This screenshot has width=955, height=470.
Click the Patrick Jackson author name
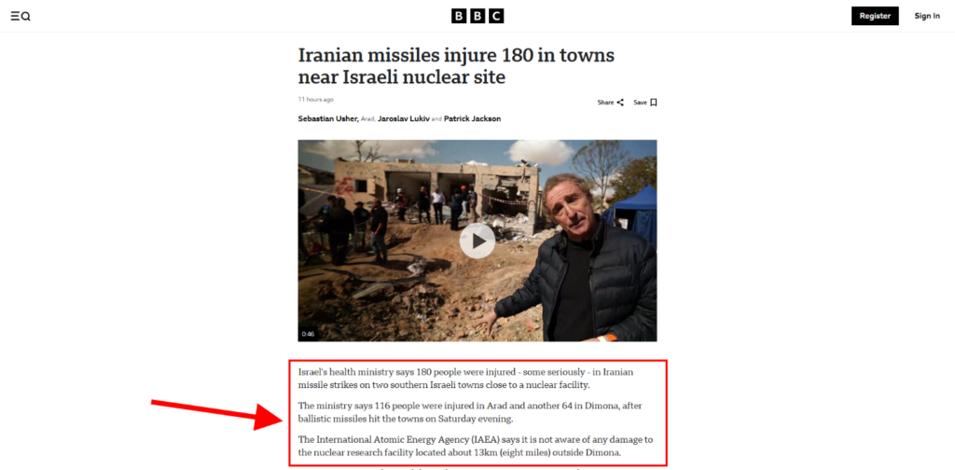472,118
